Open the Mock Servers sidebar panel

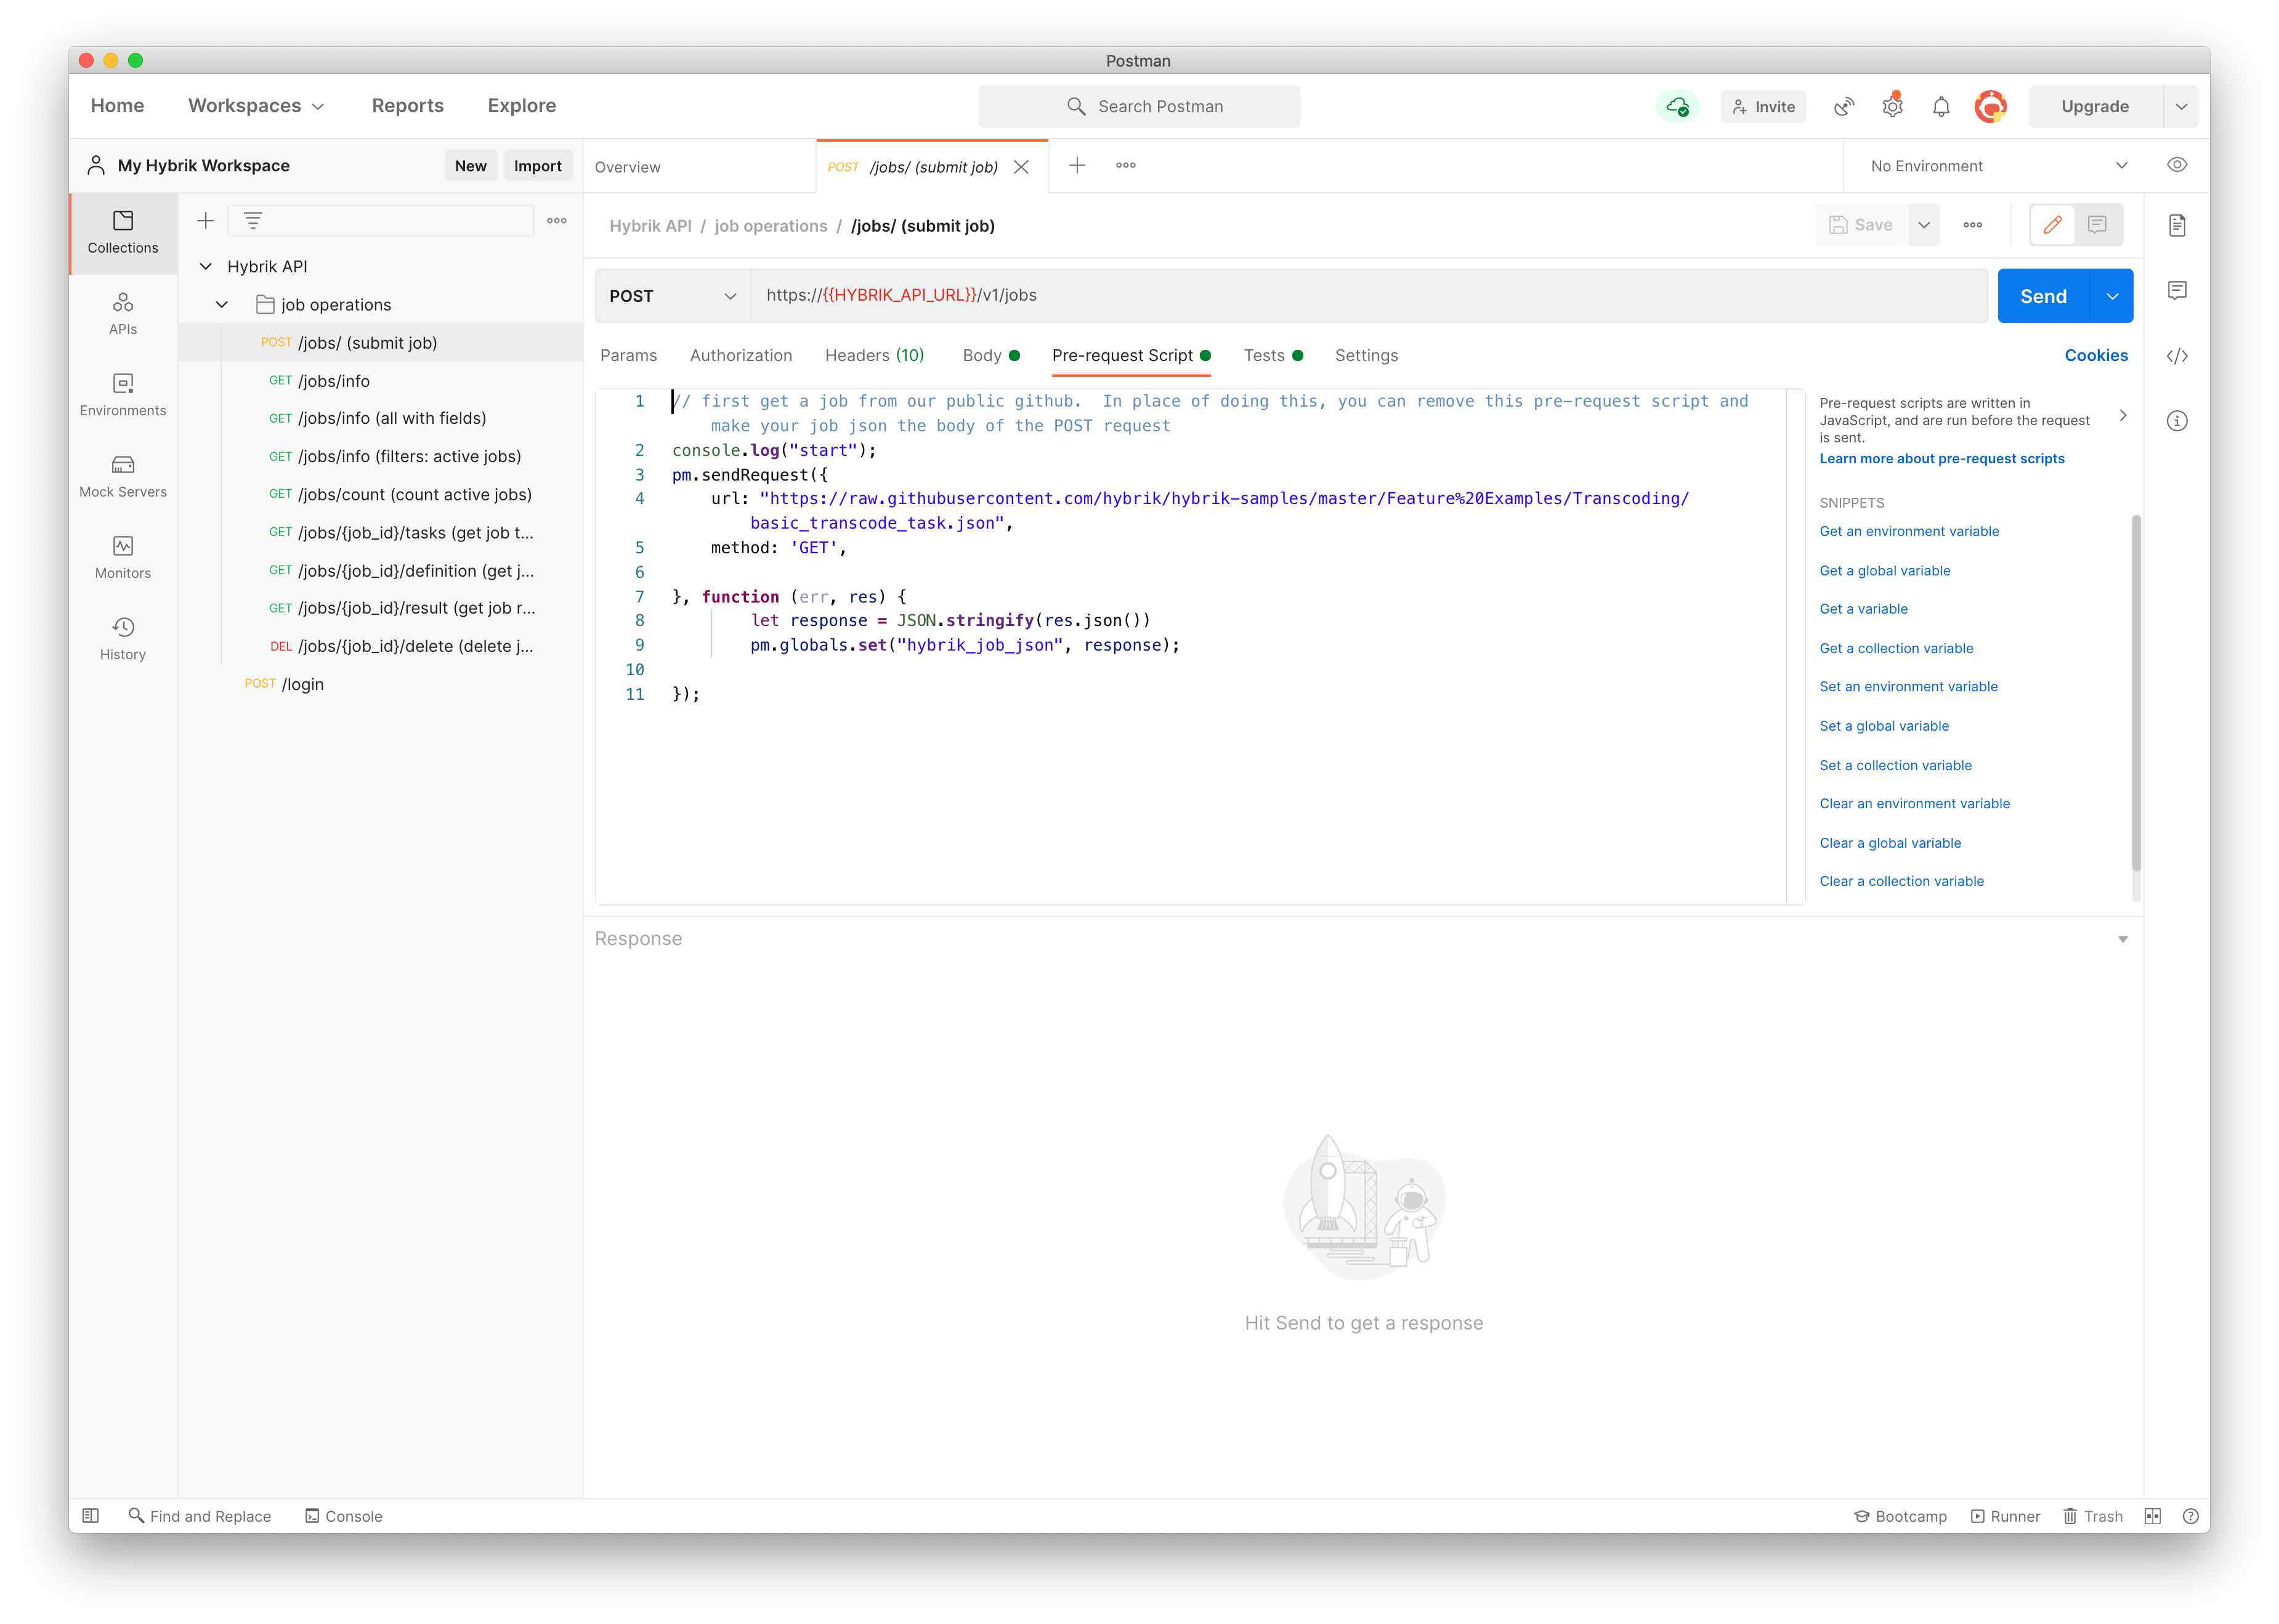(123, 476)
